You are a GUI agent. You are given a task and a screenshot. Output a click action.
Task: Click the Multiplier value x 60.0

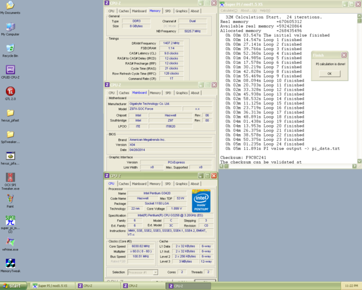pos(141,251)
